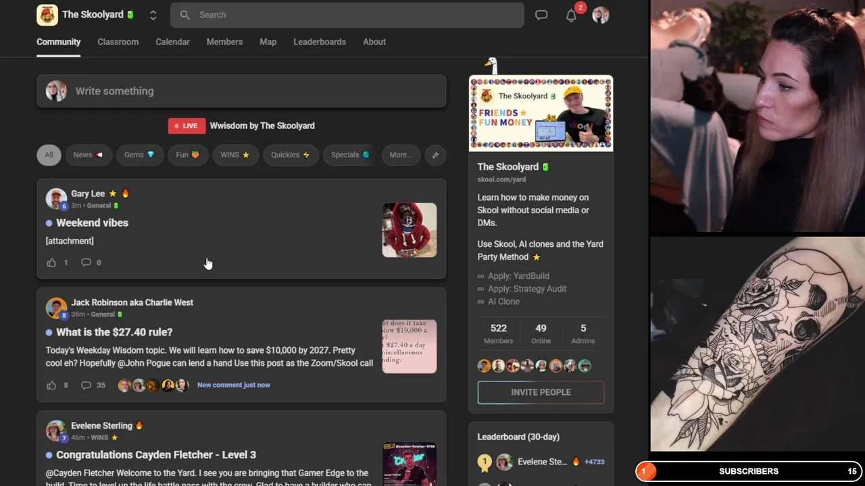Open Jack Robinson's profile avatar
The height and width of the screenshot is (486, 865).
[56, 308]
